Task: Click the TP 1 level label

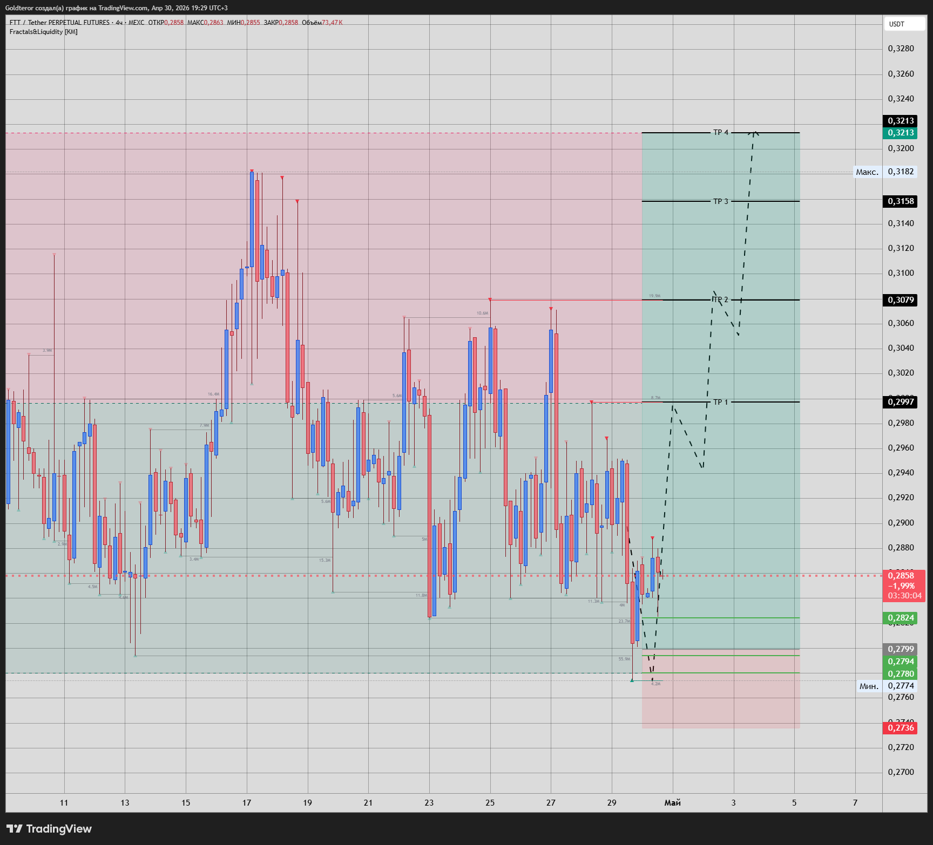Action: click(x=721, y=402)
